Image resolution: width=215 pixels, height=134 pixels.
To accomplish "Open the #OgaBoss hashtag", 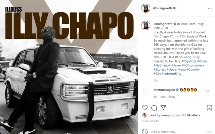I will [189, 61].
